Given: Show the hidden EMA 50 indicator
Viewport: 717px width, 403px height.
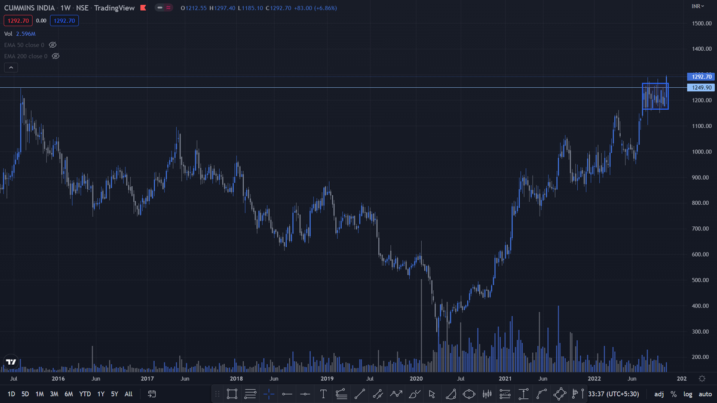Looking at the screenshot, I should [x=53, y=45].
